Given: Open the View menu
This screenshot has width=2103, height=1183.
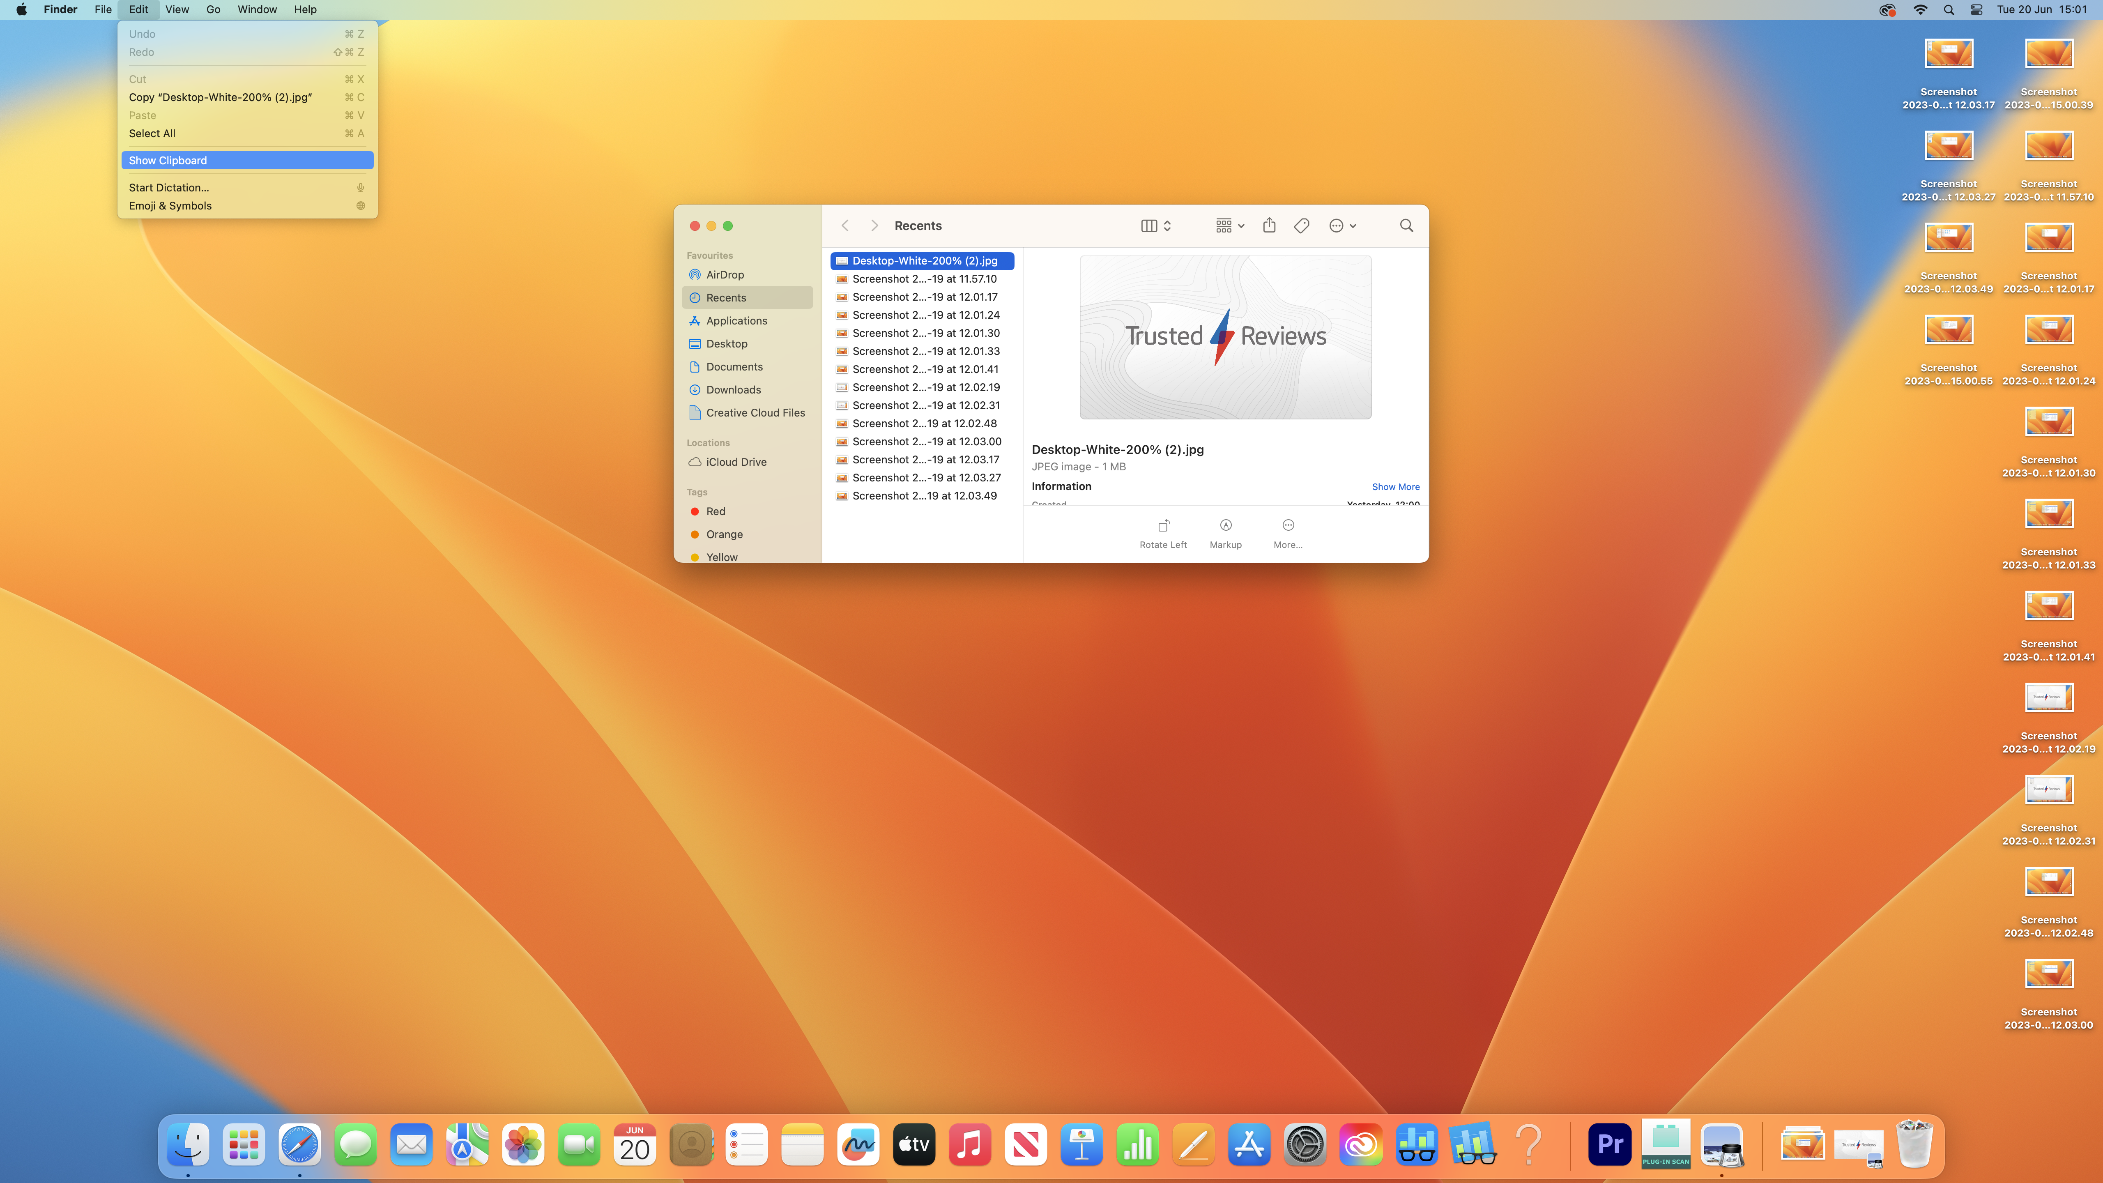Looking at the screenshot, I should click(x=176, y=10).
